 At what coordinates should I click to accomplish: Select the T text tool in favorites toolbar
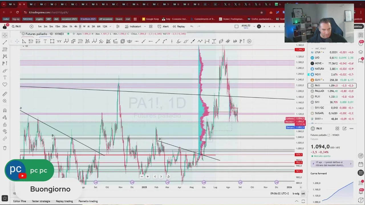[45, 41]
